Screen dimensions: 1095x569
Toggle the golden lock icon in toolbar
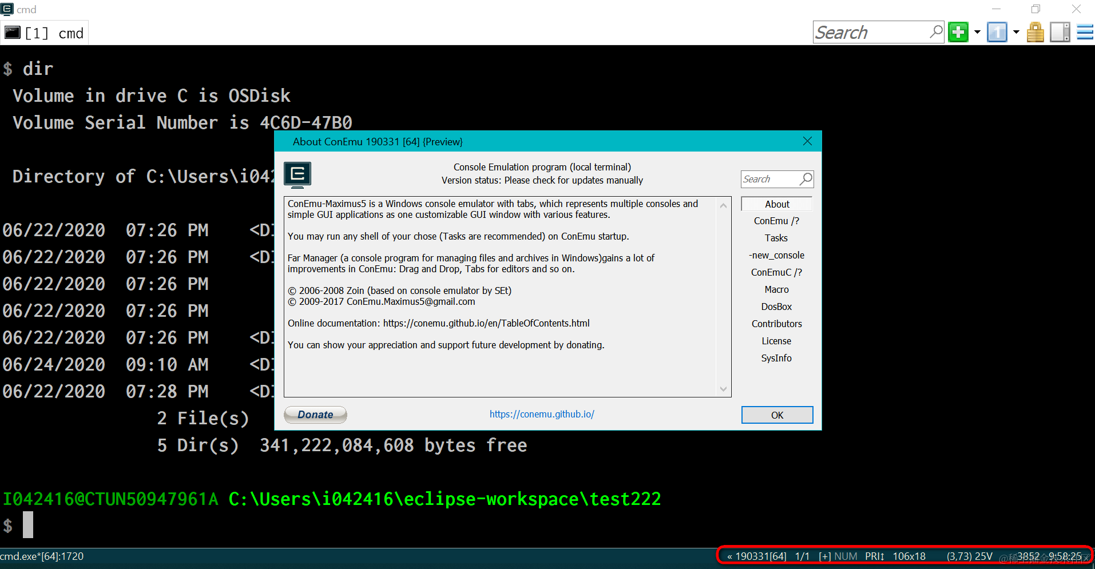(1036, 32)
